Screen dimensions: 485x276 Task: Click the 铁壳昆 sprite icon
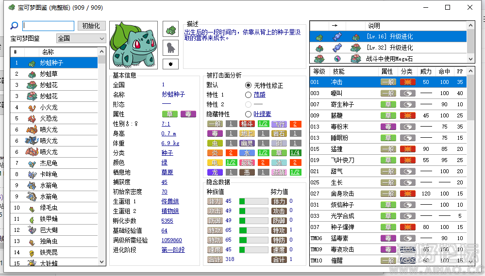click(x=32, y=253)
